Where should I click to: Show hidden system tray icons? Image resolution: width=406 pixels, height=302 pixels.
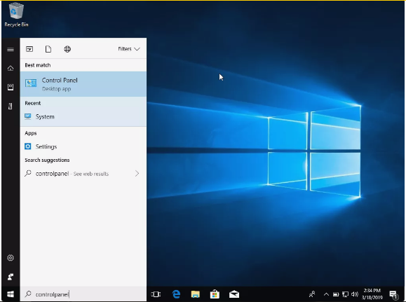click(326, 294)
